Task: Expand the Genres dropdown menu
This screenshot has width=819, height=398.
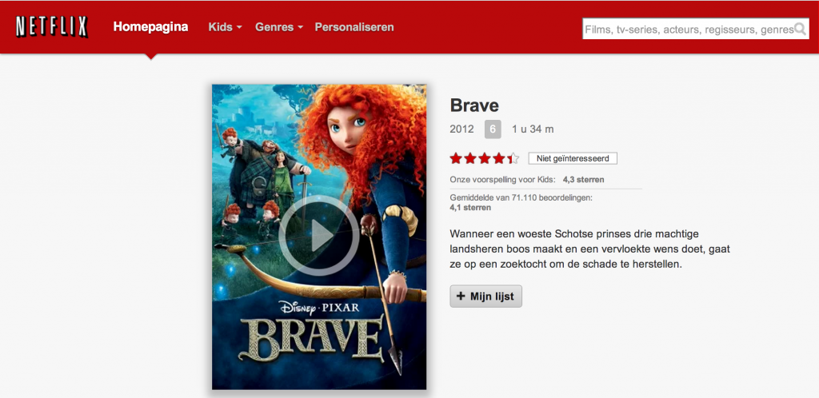Action: [x=279, y=27]
